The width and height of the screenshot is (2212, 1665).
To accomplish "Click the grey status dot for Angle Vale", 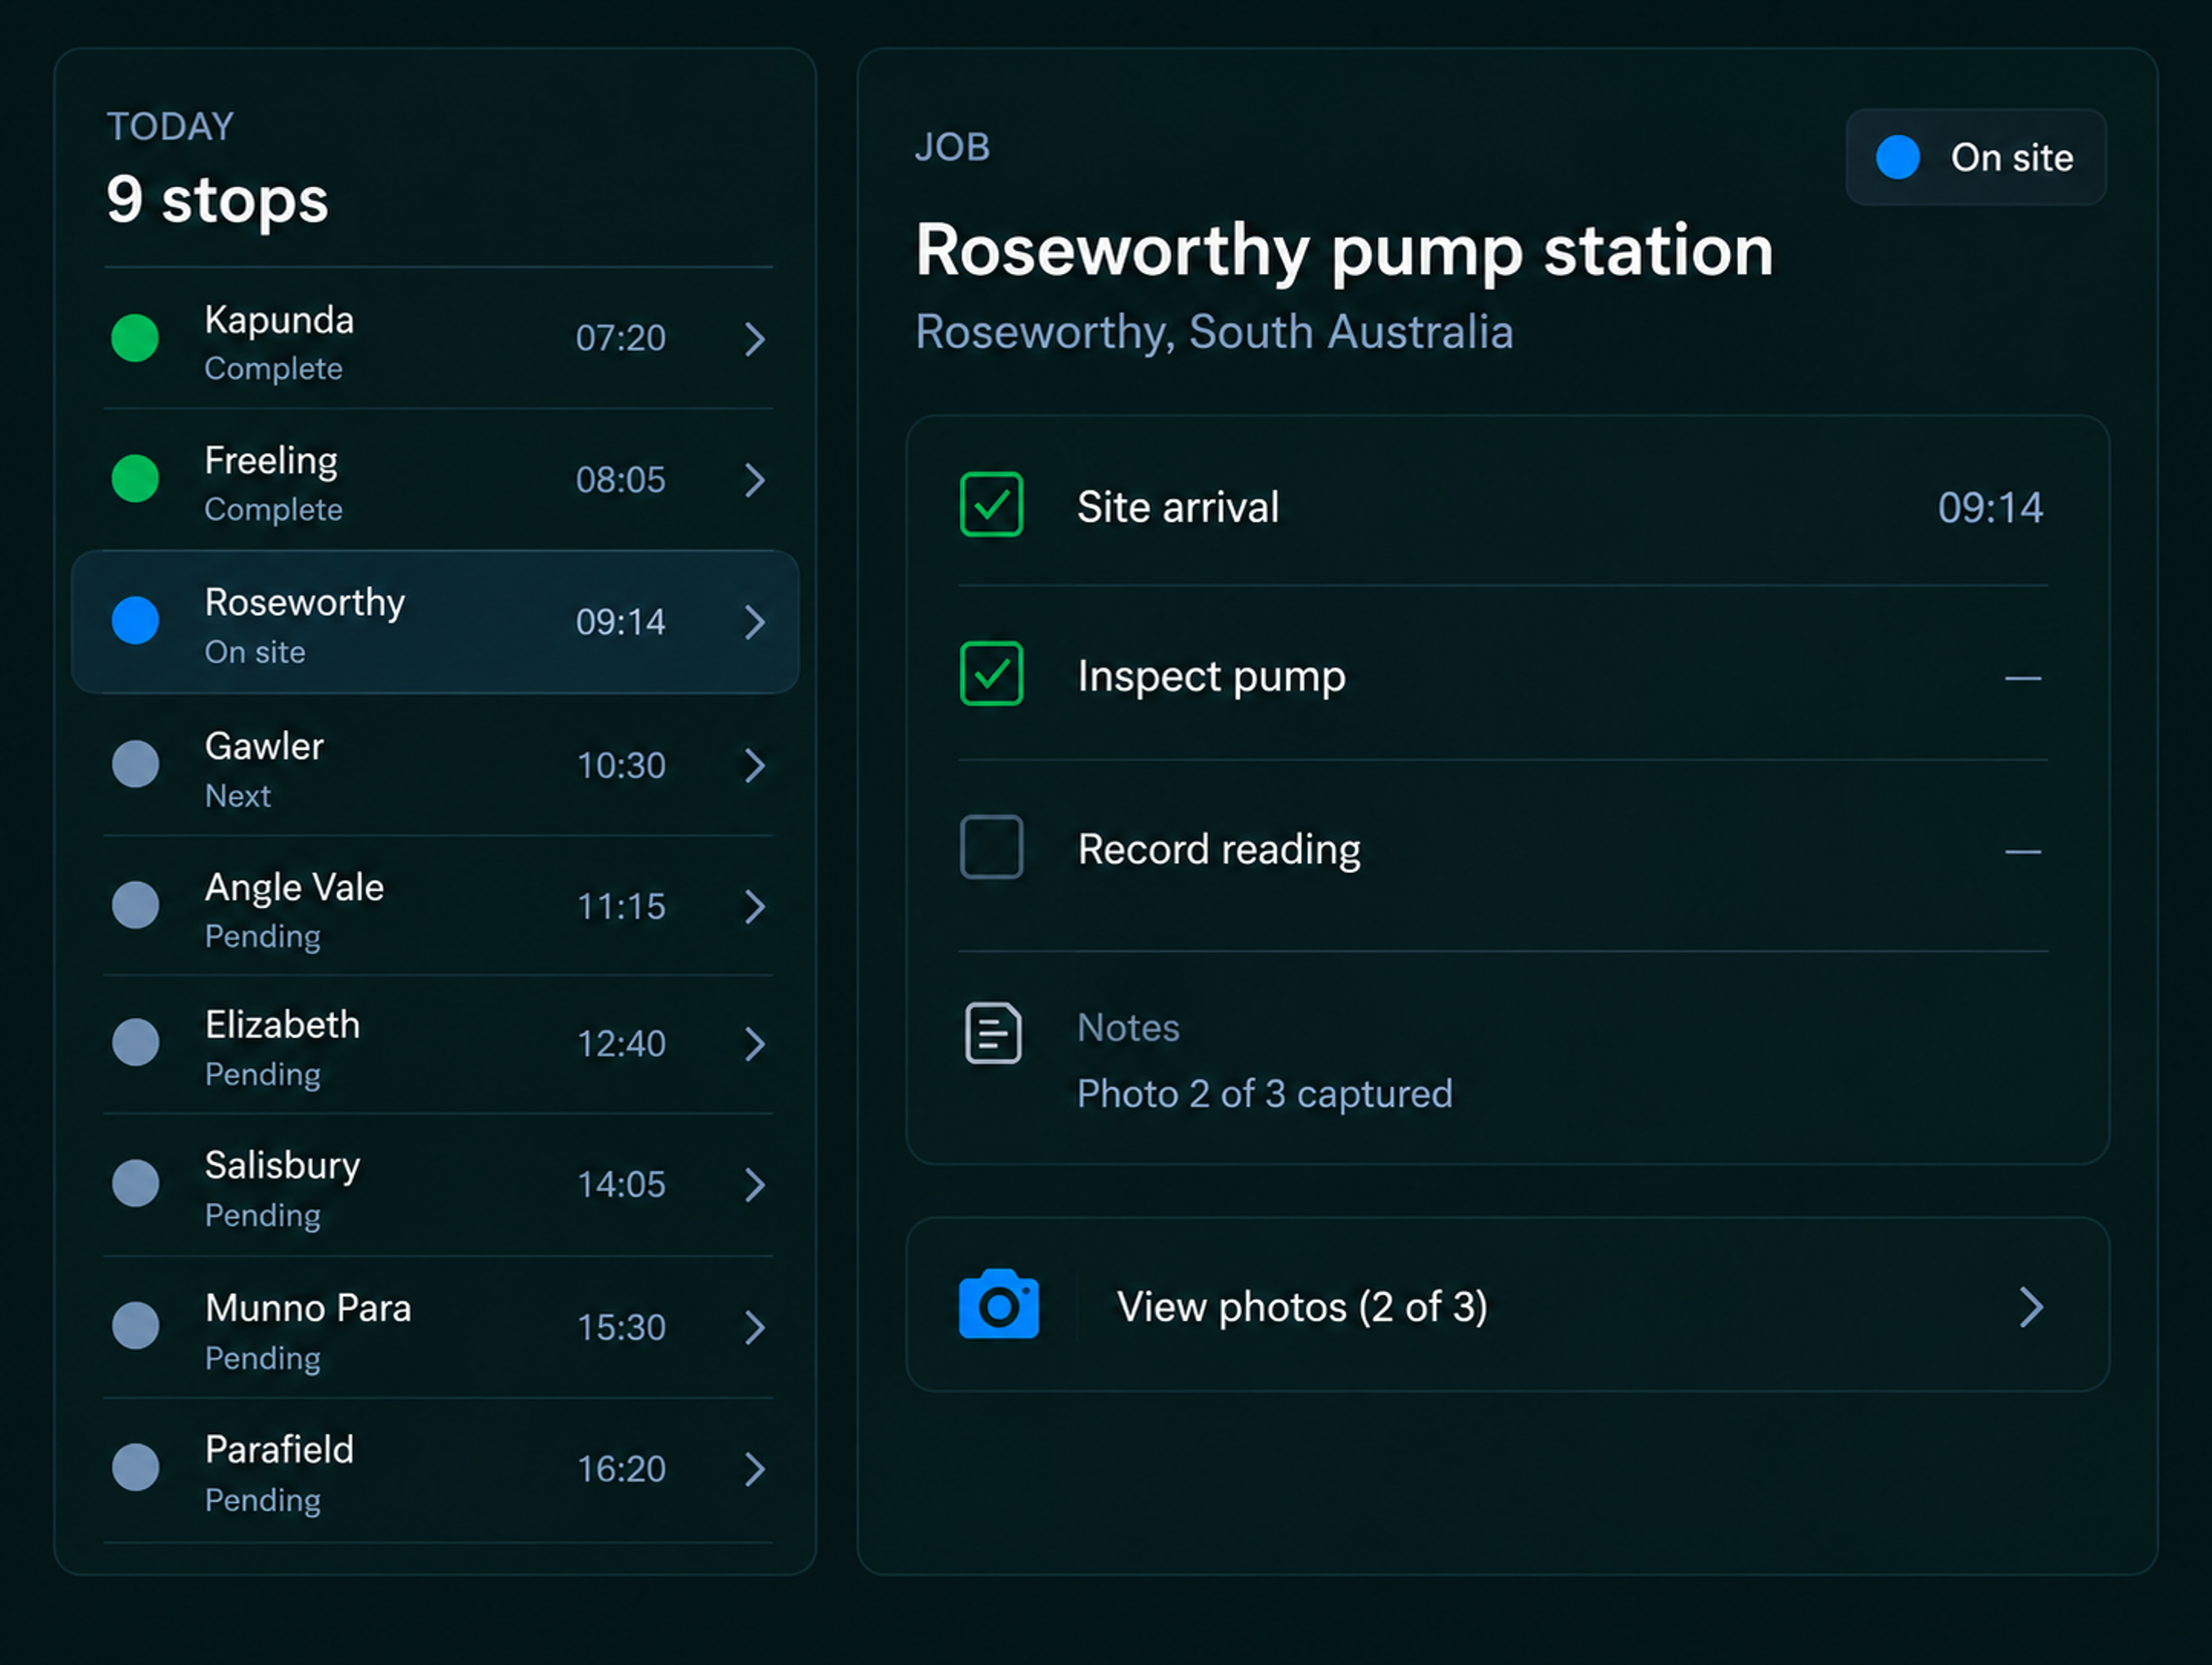I will [x=135, y=905].
